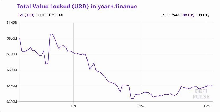Click the $450M y-axis label
The image size is (220, 112).
(12, 86)
